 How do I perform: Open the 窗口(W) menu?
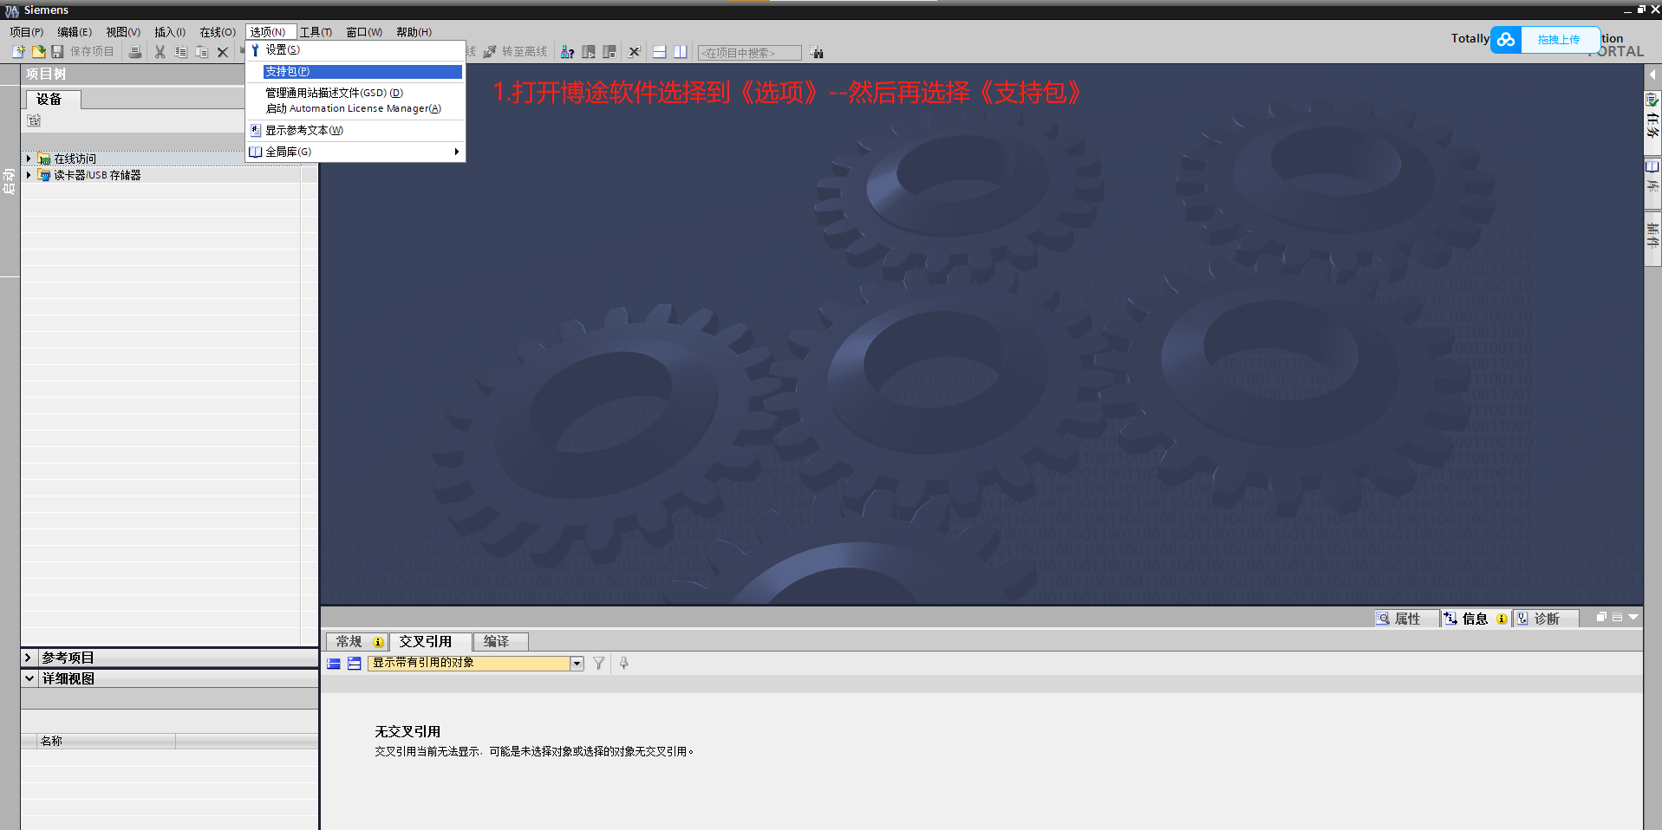364,32
